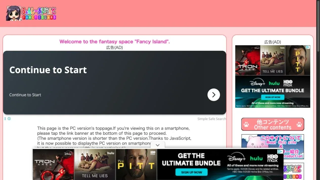Click the Tron Ares poster in sidebar ad
320x180 pixels.
[248, 60]
